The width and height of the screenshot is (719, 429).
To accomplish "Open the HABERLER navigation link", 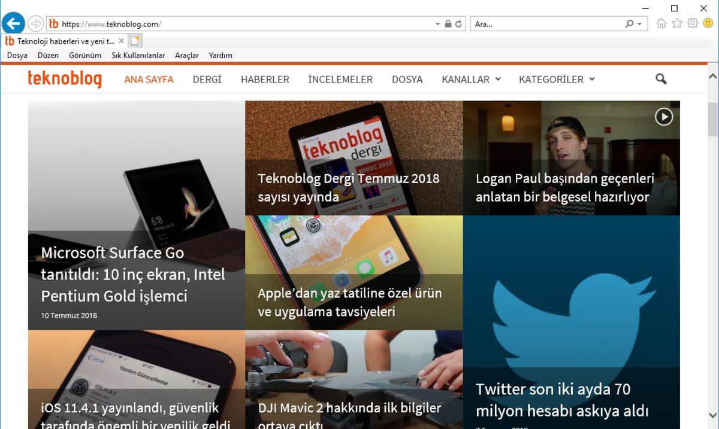I will (x=265, y=79).
